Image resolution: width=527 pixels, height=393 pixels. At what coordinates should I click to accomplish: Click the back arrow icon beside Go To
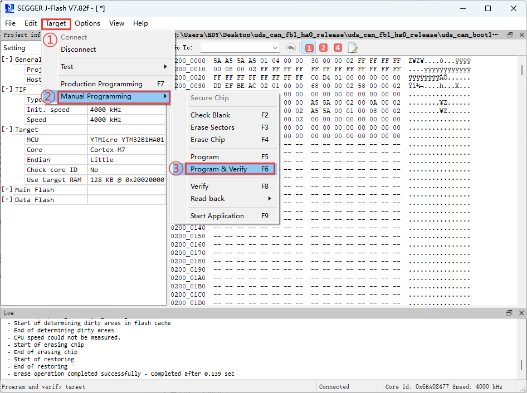(291, 48)
